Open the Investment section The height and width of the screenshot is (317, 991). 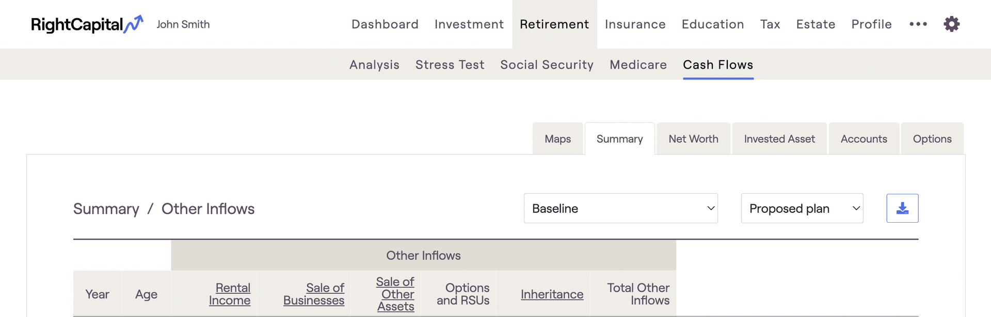tap(469, 24)
